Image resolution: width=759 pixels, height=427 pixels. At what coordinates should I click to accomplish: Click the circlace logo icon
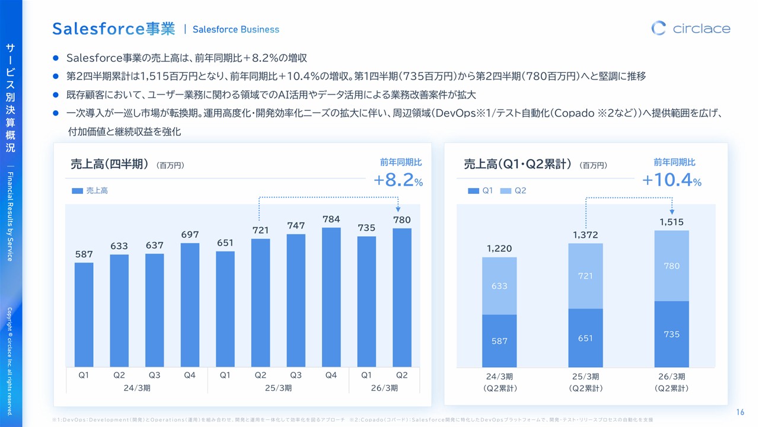point(659,28)
